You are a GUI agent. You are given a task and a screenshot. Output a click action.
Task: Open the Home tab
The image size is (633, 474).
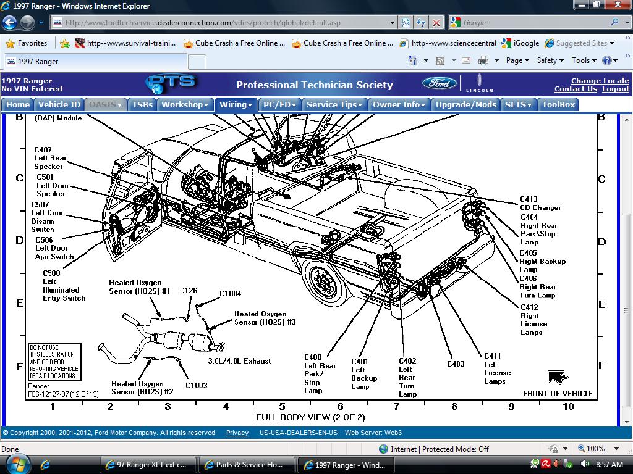pos(18,104)
